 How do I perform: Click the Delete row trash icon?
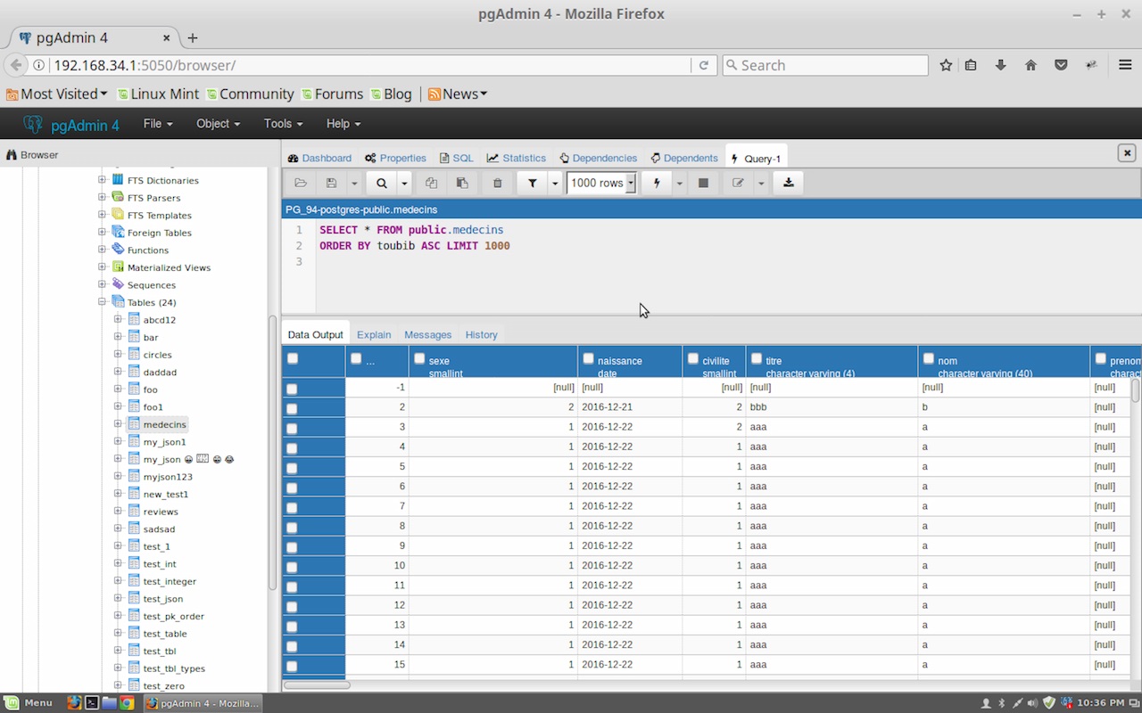click(498, 184)
